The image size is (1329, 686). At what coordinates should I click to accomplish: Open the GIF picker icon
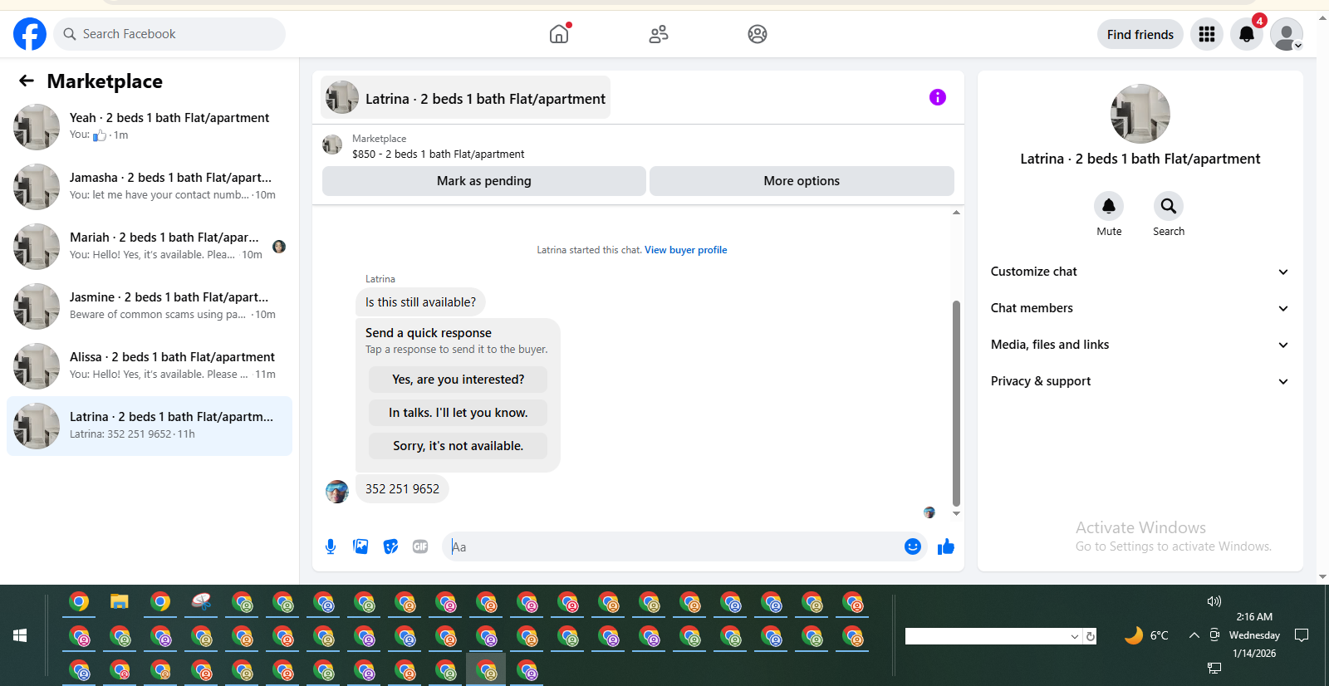click(x=420, y=546)
